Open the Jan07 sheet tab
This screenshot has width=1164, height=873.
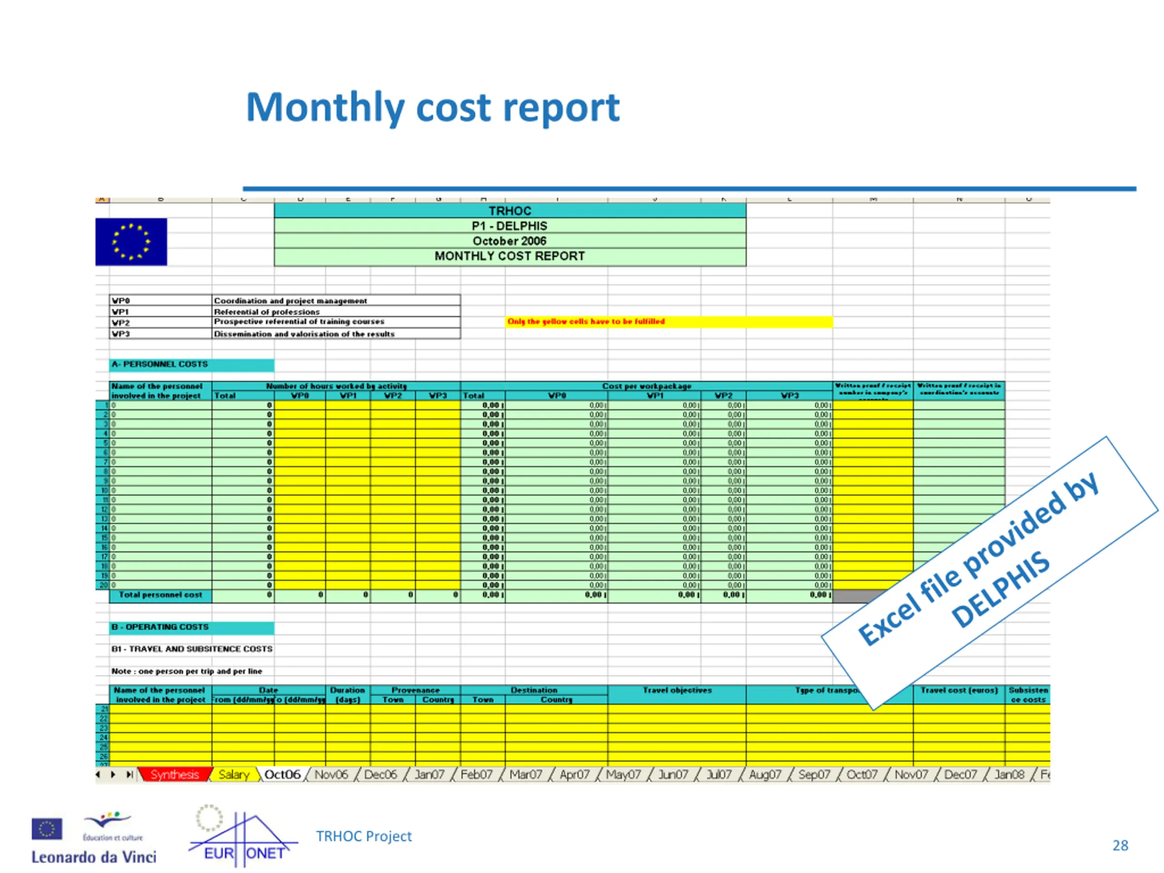[429, 775]
